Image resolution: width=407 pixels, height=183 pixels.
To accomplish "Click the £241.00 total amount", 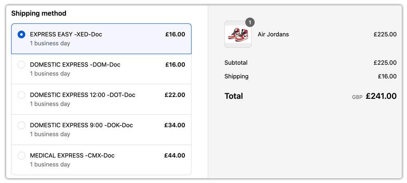I will coord(381,97).
